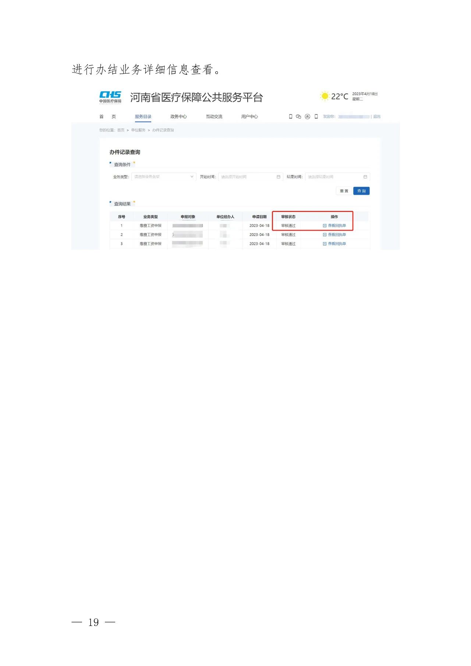Click the 2023-04-18 date in row 2
Viewport: 471px width, 666px height.
259,235
